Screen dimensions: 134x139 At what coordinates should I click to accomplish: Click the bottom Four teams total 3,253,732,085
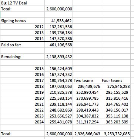(115, 134)
